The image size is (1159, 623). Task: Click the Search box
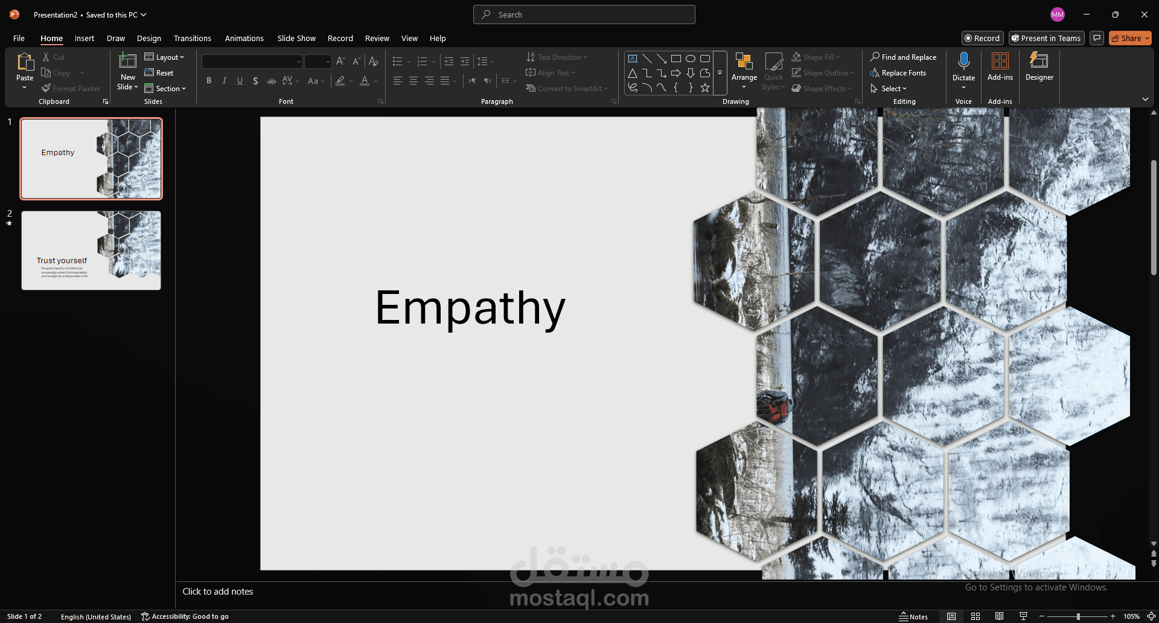(x=584, y=14)
